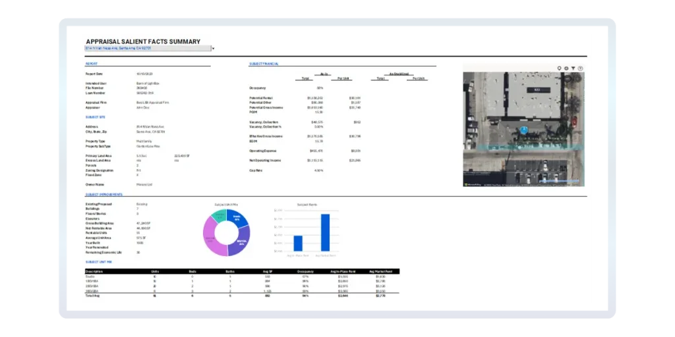
Task: Click the teal slice of the unit mix donut chart
Action: (x=219, y=215)
